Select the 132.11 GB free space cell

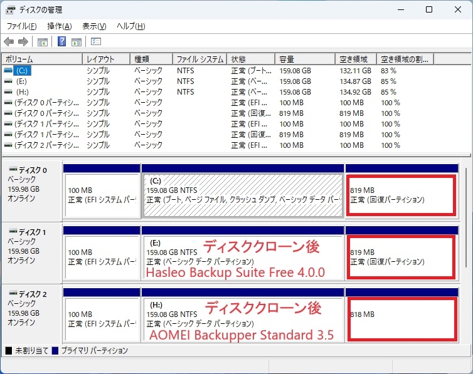tap(355, 71)
